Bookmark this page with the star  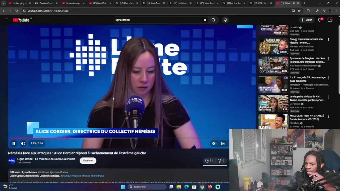tap(299, 11)
